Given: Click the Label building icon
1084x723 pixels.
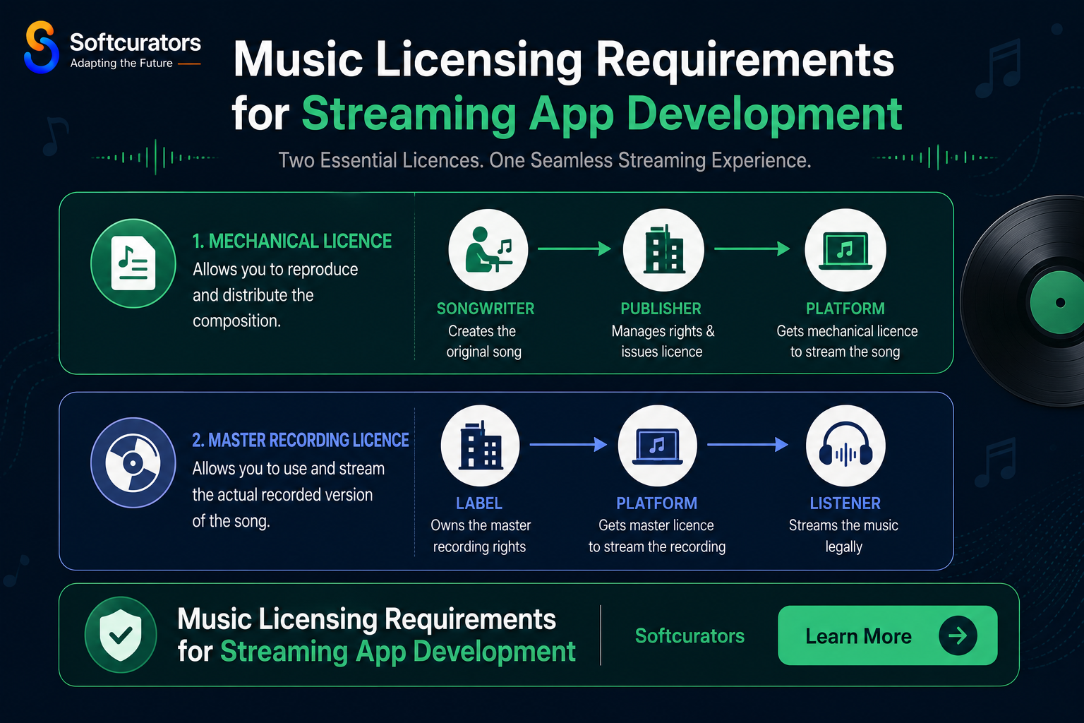Looking at the screenshot, I should (481, 446).
